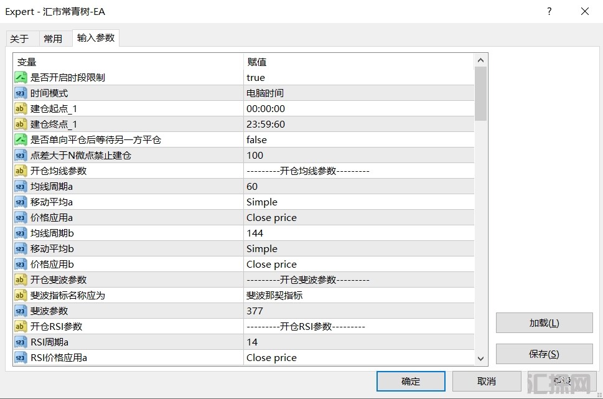603x399 pixels.
Task: Click the 取消 button
Action: (x=487, y=382)
